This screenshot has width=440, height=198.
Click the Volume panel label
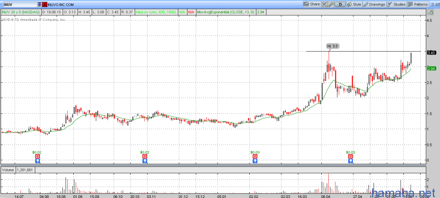(8, 170)
